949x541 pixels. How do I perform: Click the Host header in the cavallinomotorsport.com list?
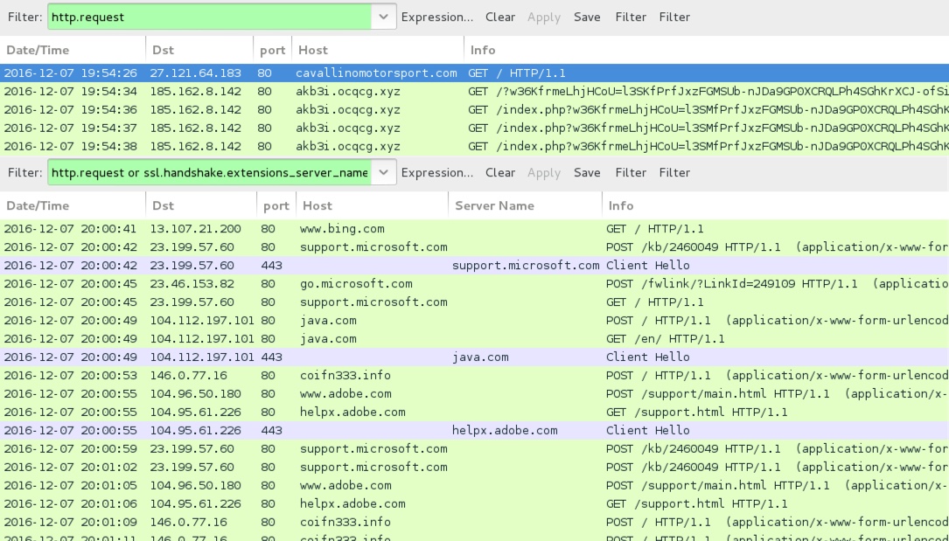click(378, 50)
